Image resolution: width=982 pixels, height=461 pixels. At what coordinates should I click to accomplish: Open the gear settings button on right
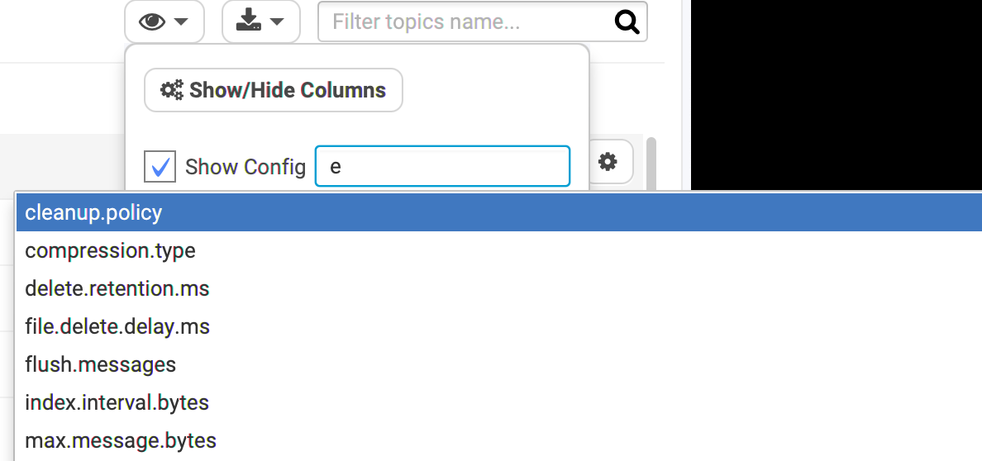coord(608,162)
